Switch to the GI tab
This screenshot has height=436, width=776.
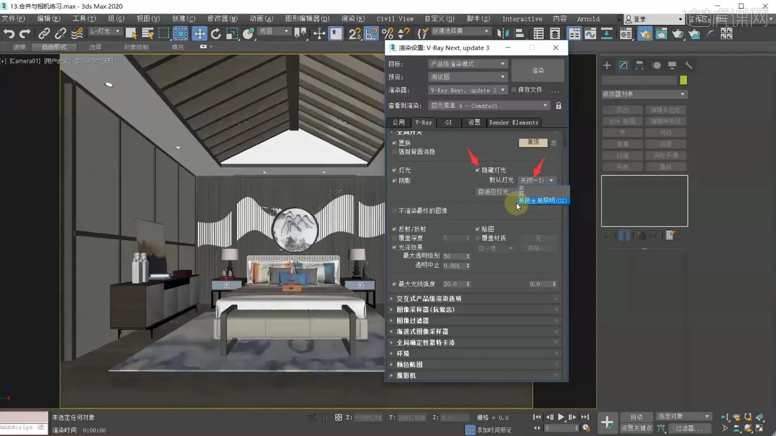pos(448,123)
